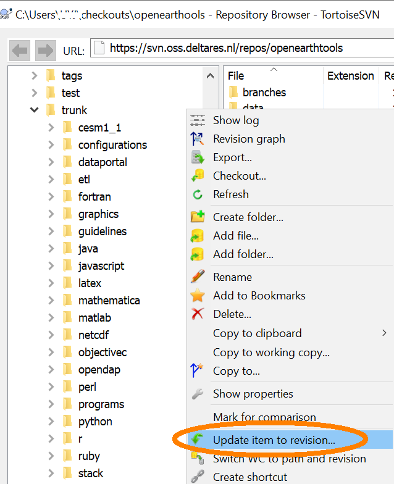Select the java folder in tree
This screenshot has width=394, height=484.
88,248
